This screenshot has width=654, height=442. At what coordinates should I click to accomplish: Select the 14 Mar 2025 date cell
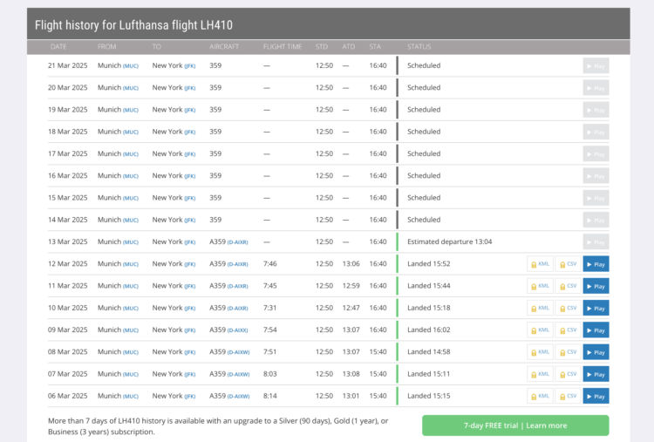coord(67,220)
